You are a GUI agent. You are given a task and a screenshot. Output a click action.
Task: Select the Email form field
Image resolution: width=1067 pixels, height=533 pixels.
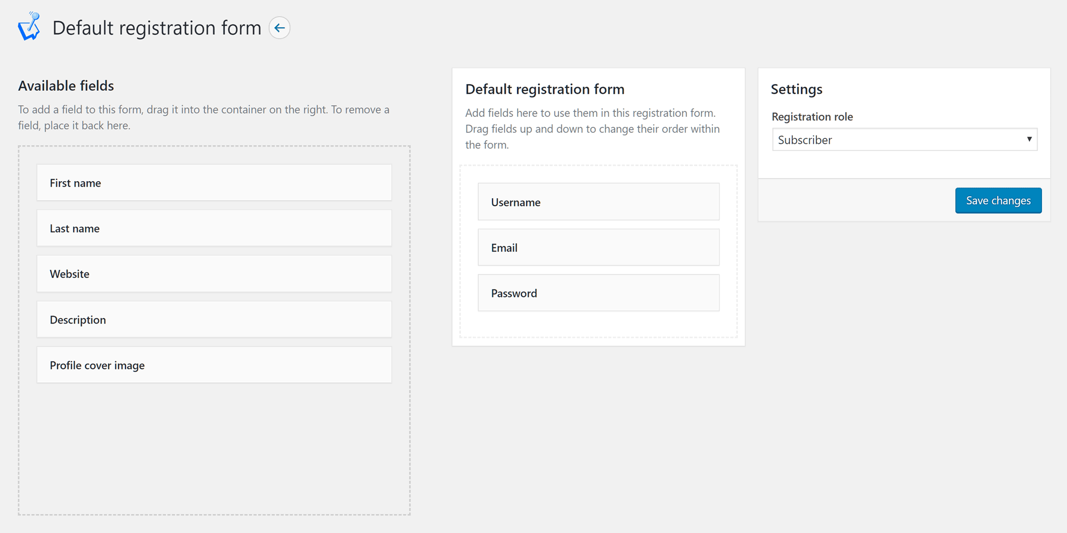coord(599,247)
